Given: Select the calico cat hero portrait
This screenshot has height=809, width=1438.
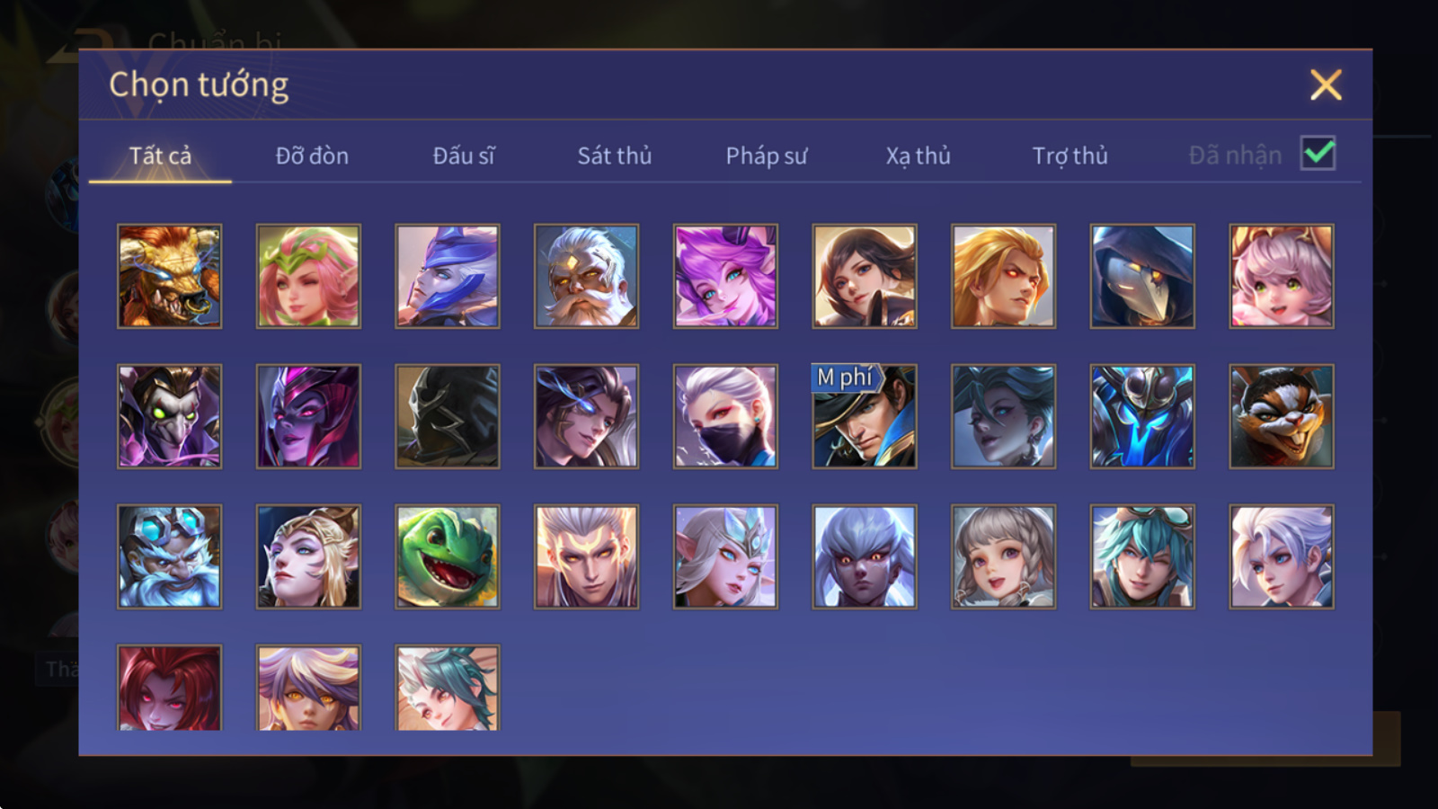Looking at the screenshot, I should click(x=1282, y=416).
